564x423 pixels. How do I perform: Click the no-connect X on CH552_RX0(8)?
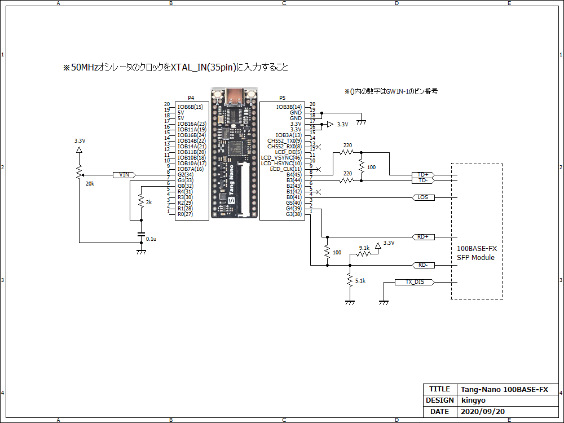pos(318,147)
